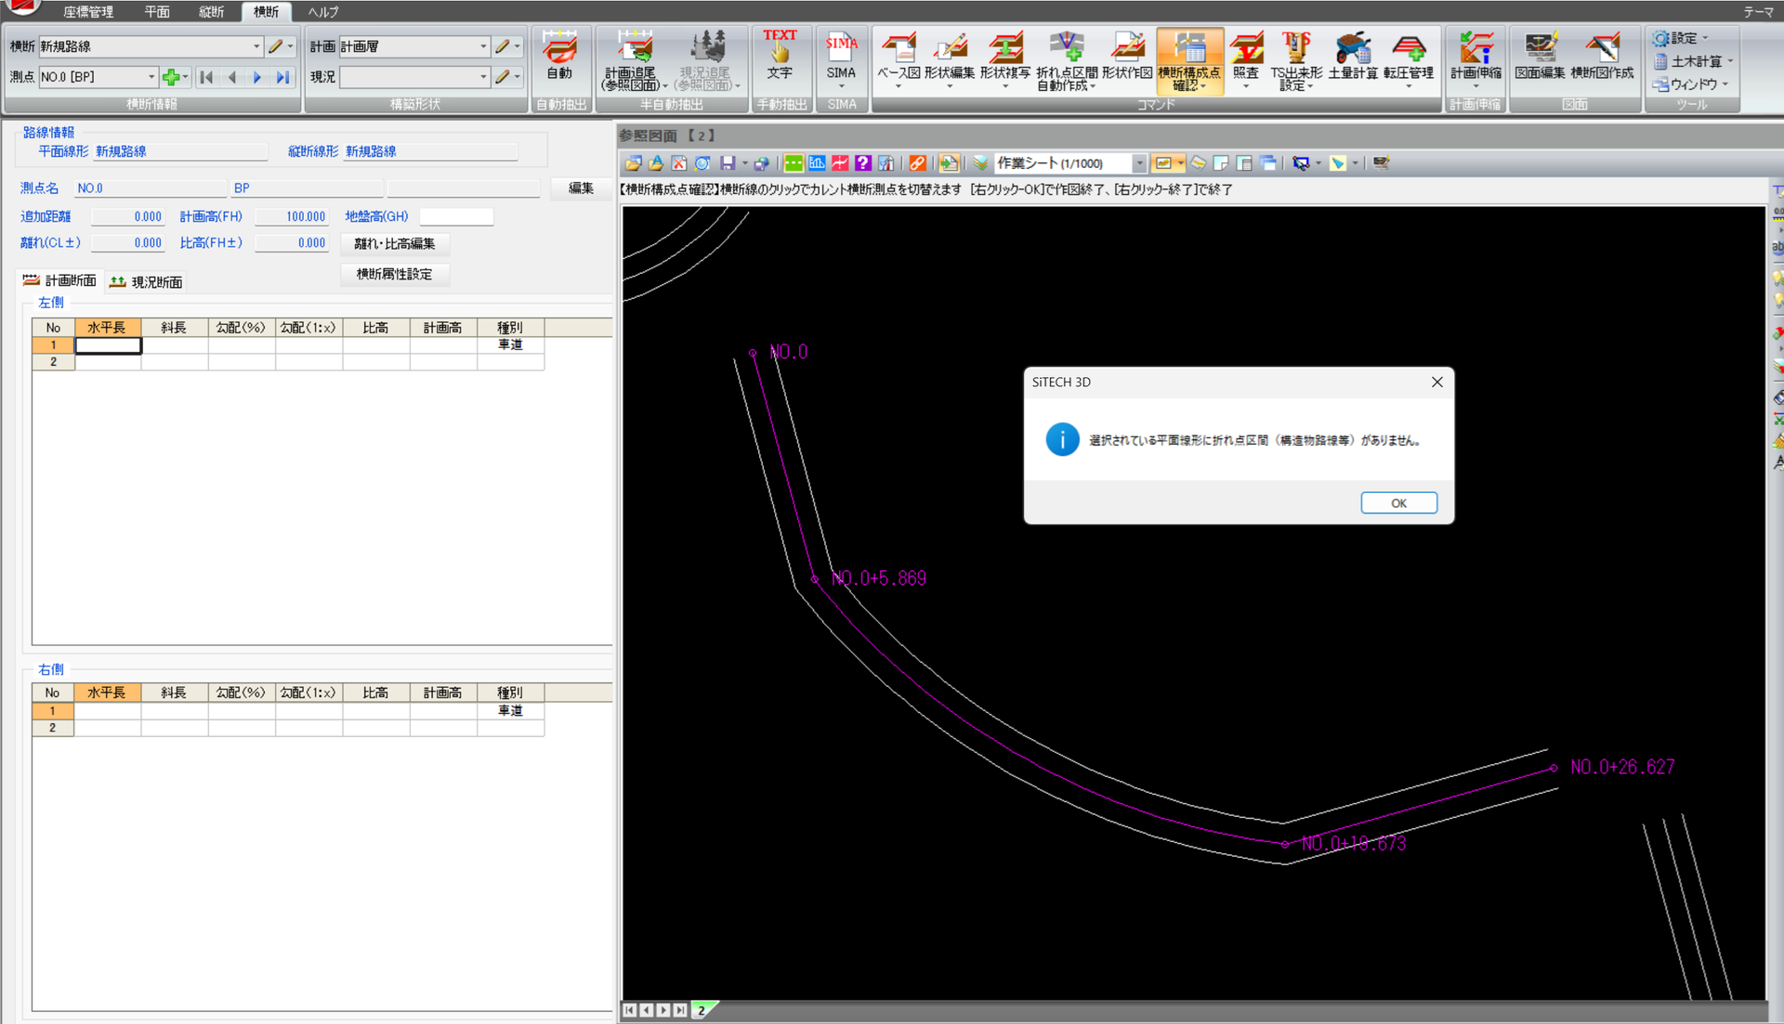Click the save icon in reference drawing toolbar

pyautogui.click(x=728, y=163)
